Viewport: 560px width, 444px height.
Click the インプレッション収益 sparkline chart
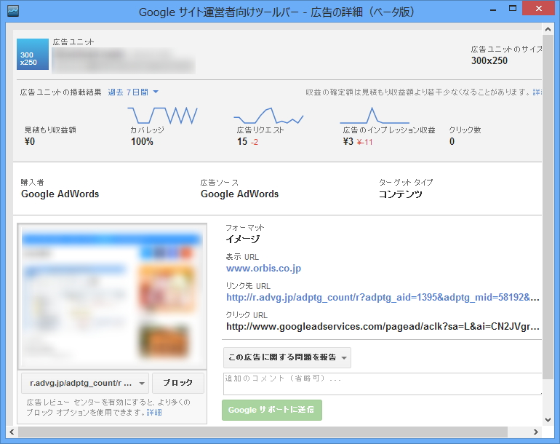pos(375,116)
